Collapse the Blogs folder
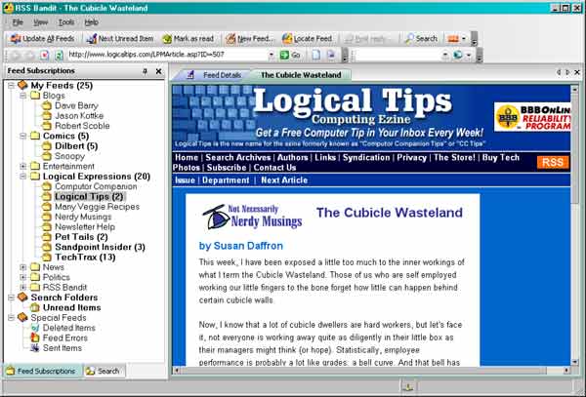This screenshot has width=586, height=397. click(x=23, y=96)
